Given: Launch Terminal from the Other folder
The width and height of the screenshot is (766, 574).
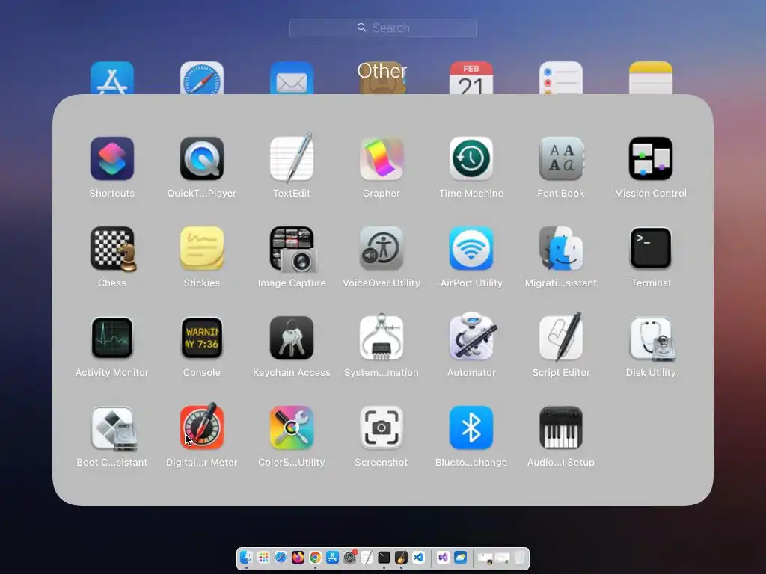Looking at the screenshot, I should coord(651,248).
